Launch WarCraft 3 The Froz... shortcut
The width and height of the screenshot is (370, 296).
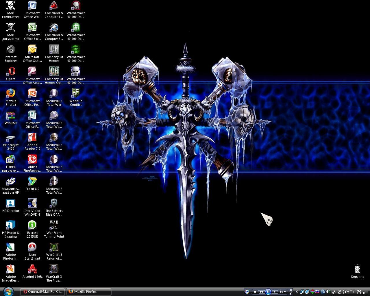(x=54, y=273)
